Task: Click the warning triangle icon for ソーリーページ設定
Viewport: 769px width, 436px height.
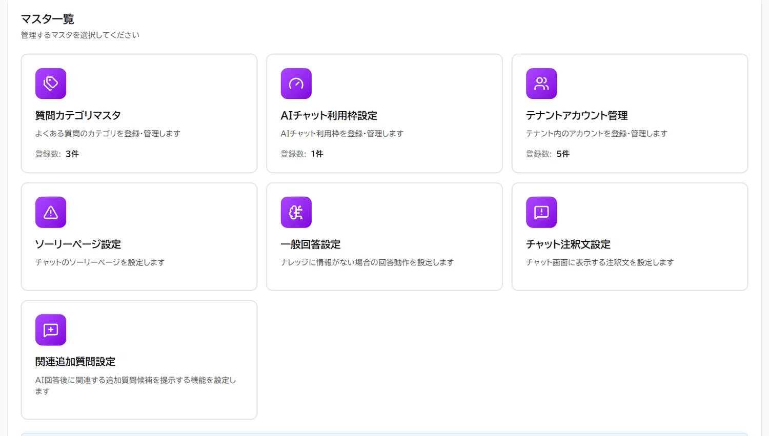Action: tap(51, 212)
